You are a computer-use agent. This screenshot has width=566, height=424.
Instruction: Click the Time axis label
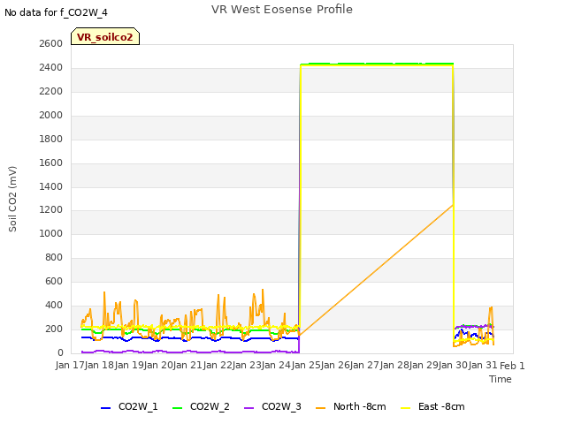pos(501,379)
